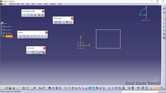Select the Spline tool in Profile toolbar

(x=31, y=36)
